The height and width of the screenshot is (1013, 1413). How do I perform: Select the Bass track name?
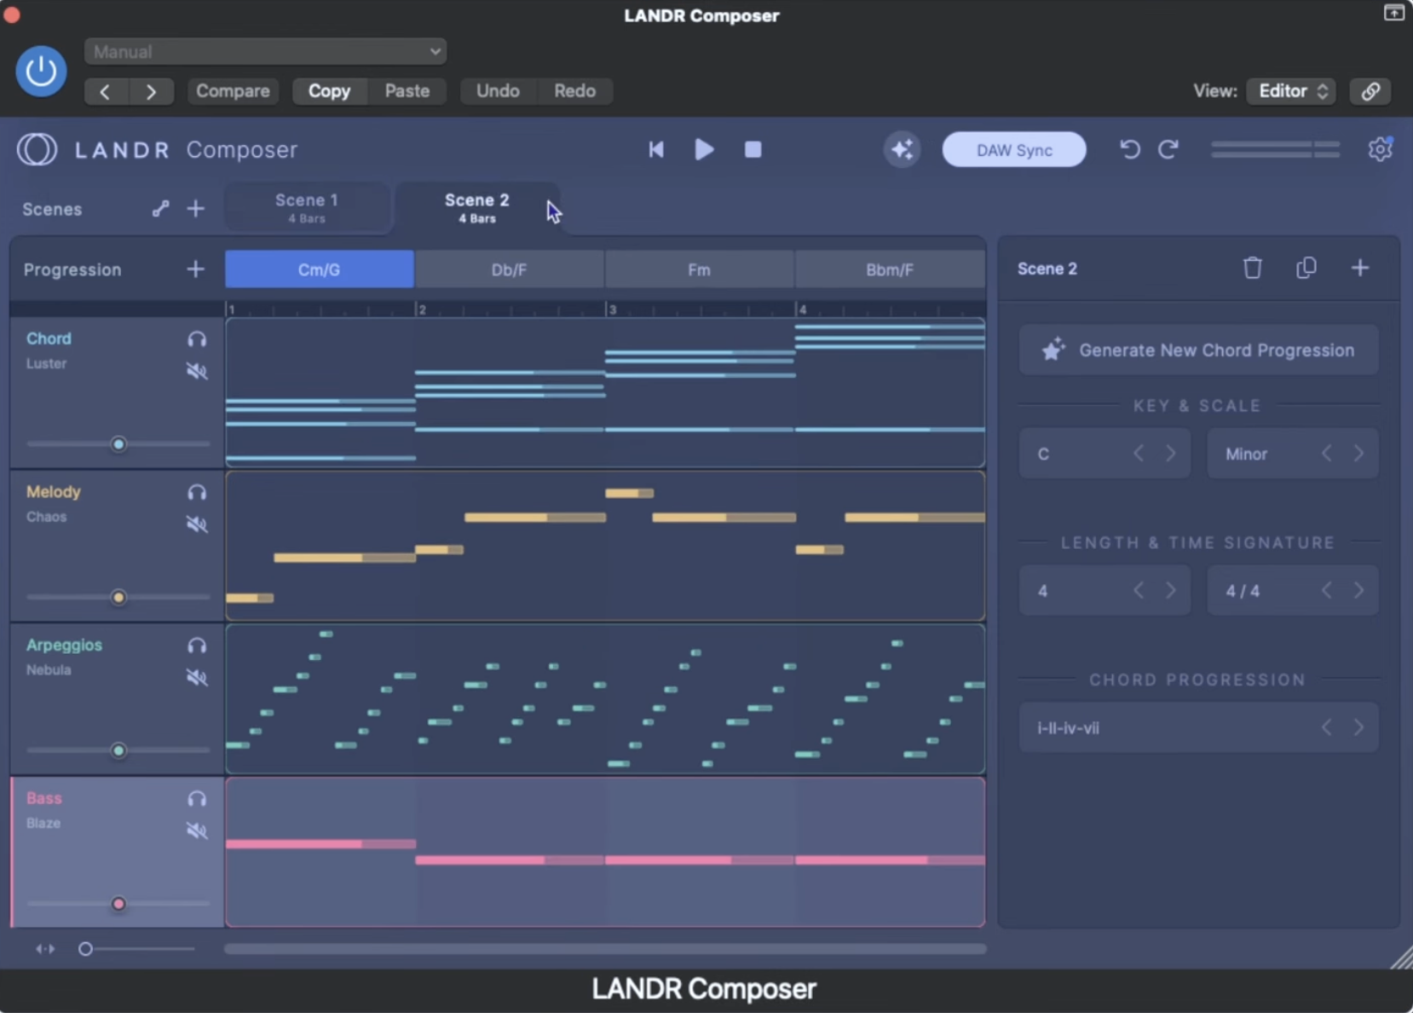pyautogui.click(x=44, y=798)
